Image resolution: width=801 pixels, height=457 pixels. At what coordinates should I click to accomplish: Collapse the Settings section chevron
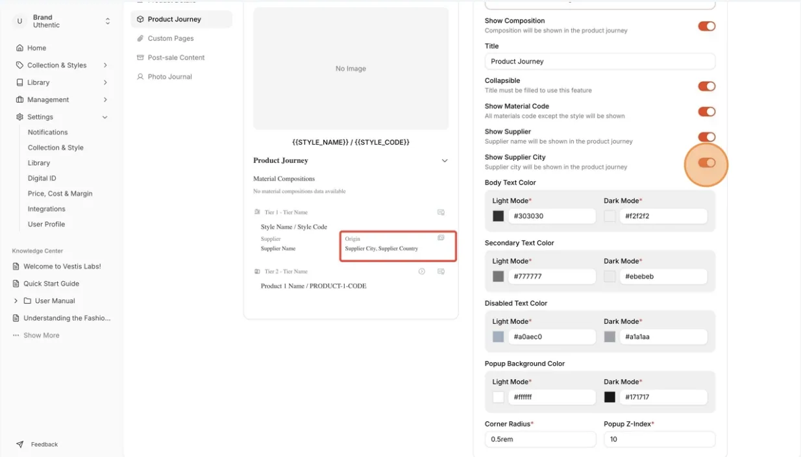tap(105, 117)
